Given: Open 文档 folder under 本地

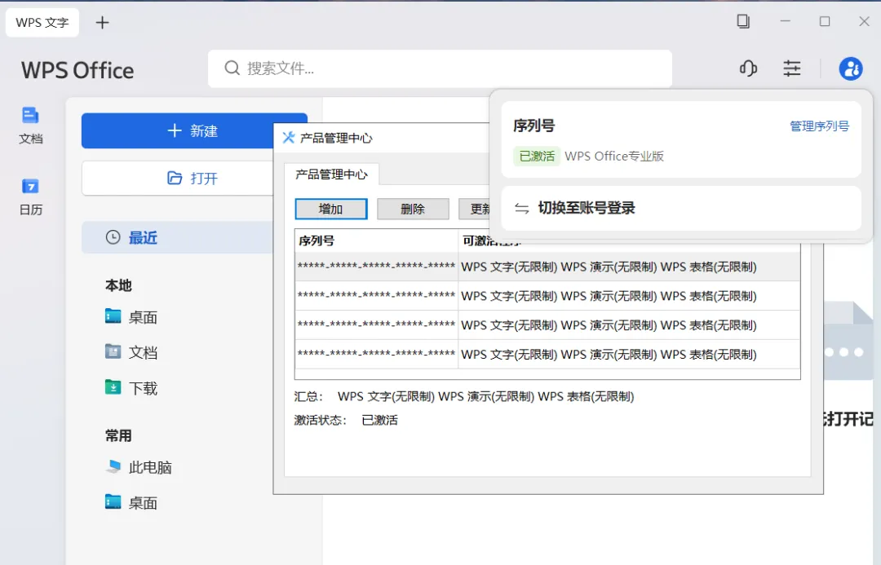Looking at the screenshot, I should [131, 352].
